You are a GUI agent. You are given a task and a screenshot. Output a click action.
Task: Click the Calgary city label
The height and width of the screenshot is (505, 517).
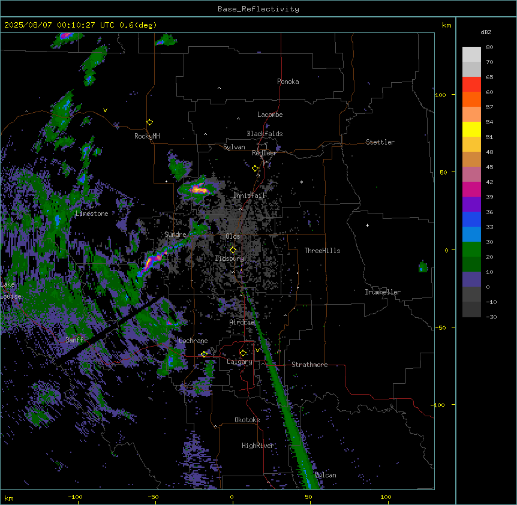tap(239, 362)
